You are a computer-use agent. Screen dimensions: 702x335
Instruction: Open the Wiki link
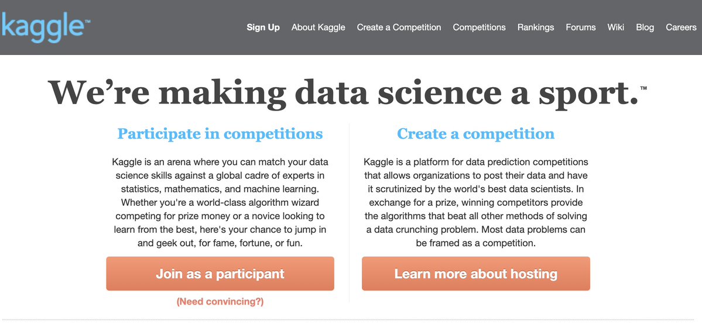pyautogui.click(x=615, y=27)
